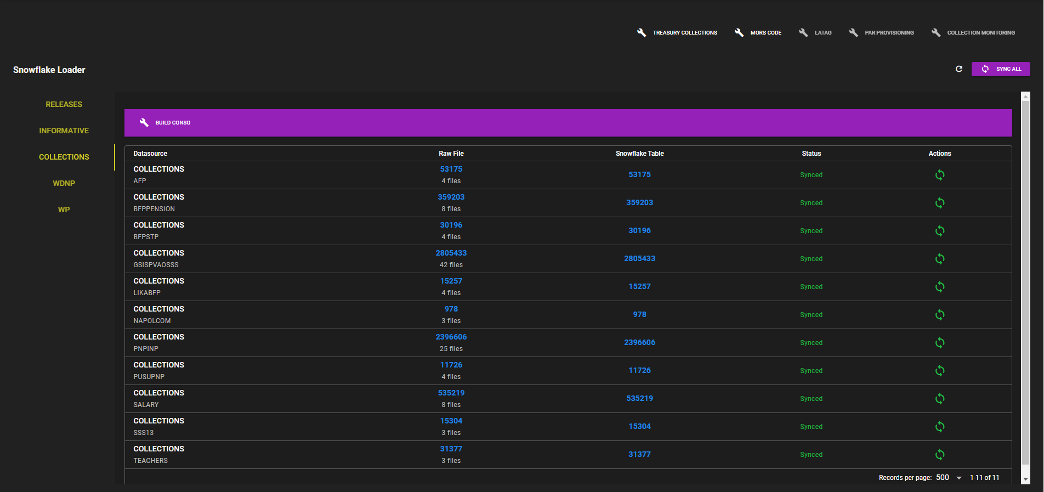Click '42 files' text in GSISPVAOSSS row

pos(451,265)
